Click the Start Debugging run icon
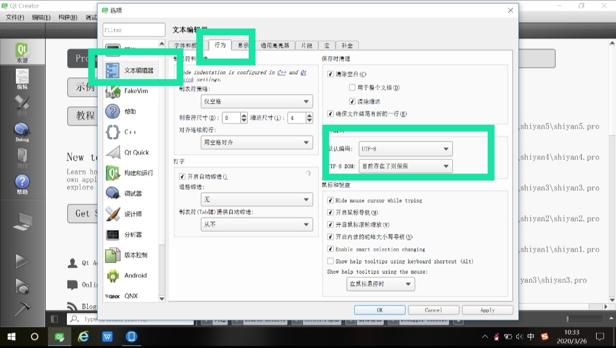The width and height of the screenshot is (616, 348). pos(22,286)
